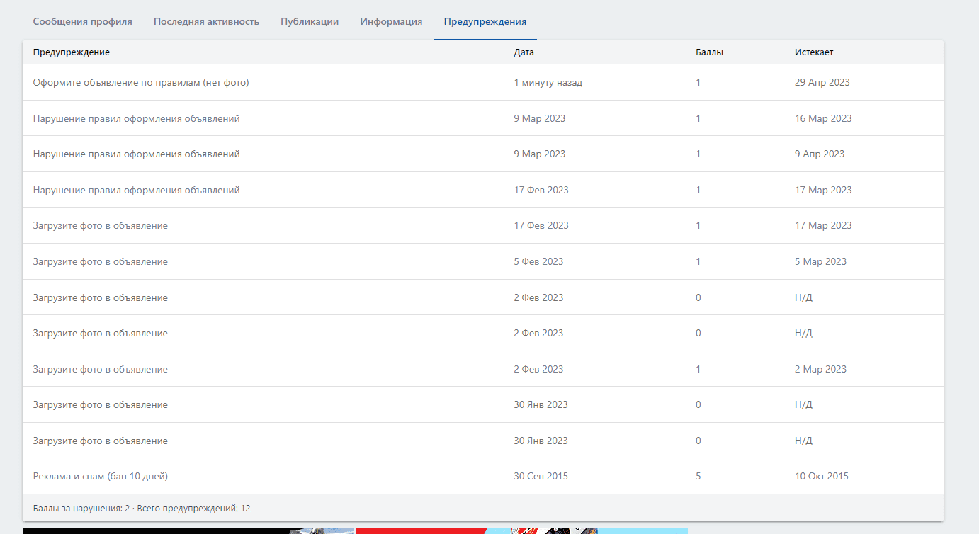Click the points value 5 in spam row
Image resolution: width=979 pixels, height=534 pixels.
pos(698,476)
